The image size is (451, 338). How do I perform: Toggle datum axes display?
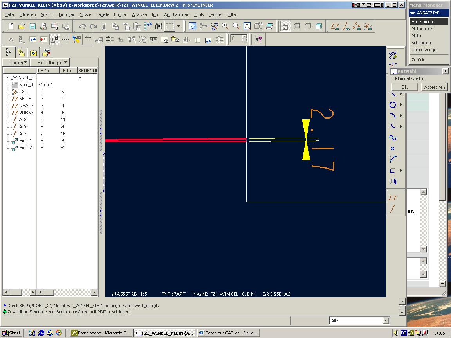pos(346,27)
